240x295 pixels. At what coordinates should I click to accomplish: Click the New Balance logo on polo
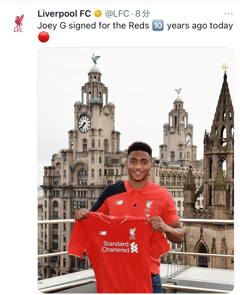pyautogui.click(x=119, y=202)
